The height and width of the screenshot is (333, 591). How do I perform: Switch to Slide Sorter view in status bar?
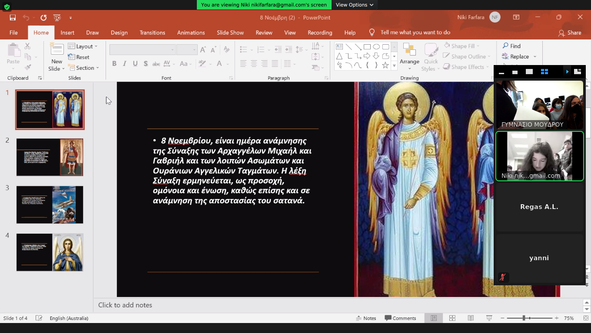[x=452, y=318]
